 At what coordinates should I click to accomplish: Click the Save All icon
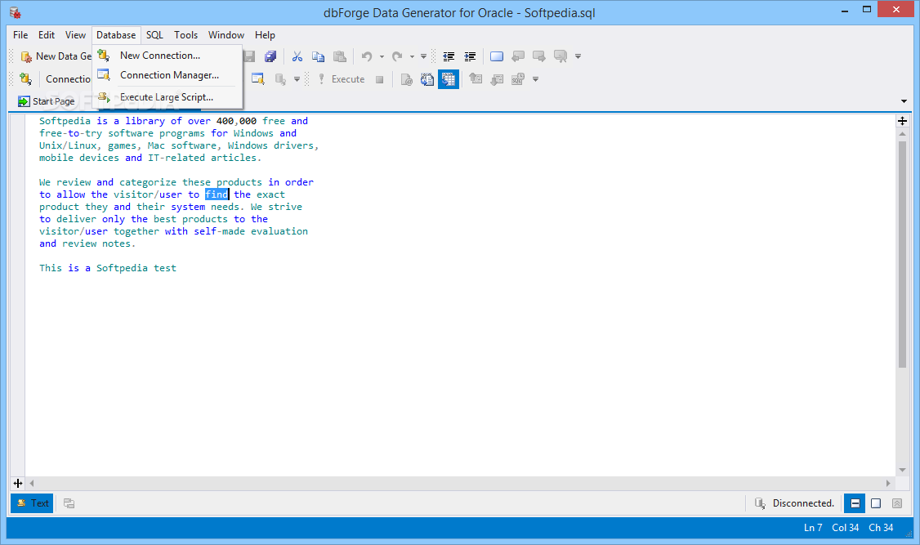point(270,56)
